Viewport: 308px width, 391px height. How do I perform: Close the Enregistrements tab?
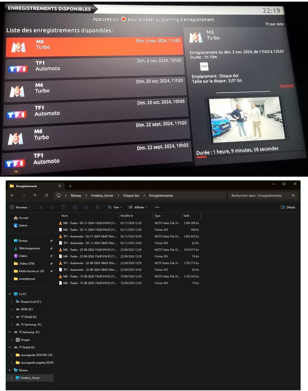point(60,186)
